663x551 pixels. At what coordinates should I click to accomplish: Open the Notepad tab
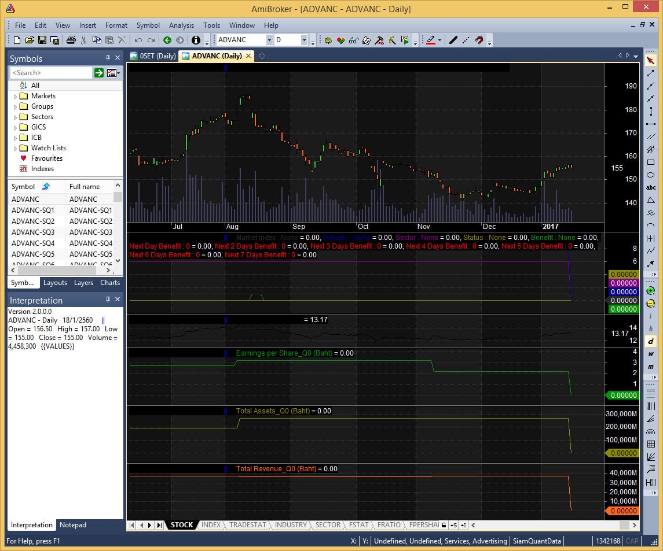(x=73, y=525)
